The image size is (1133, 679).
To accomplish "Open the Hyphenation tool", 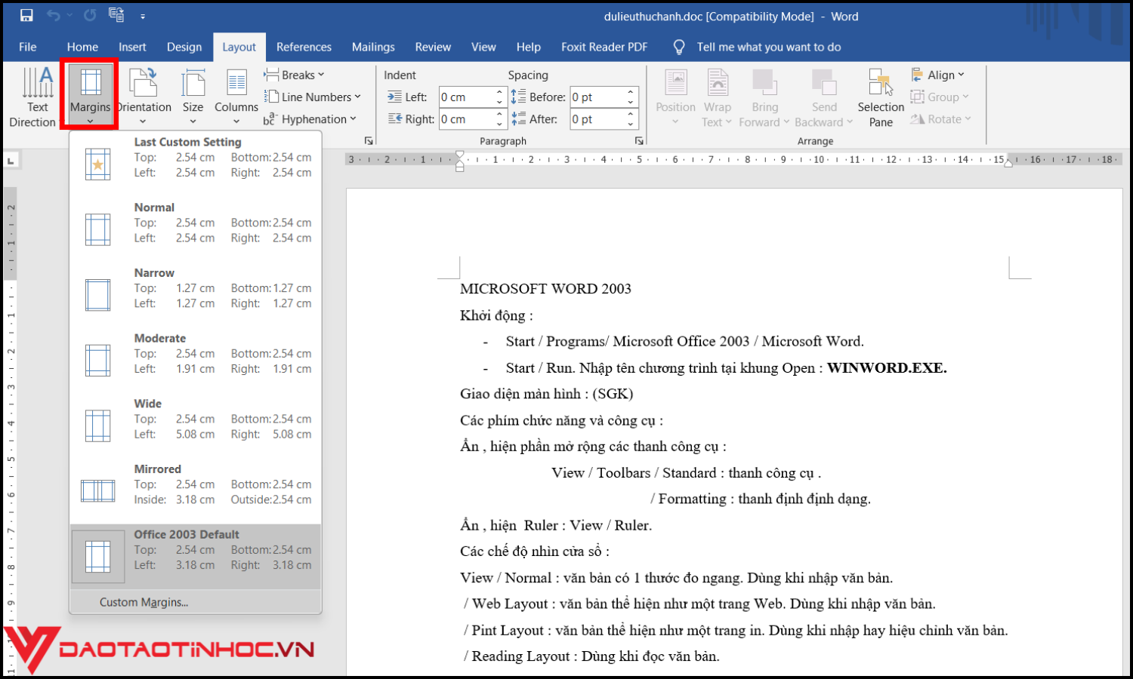I will pos(311,118).
